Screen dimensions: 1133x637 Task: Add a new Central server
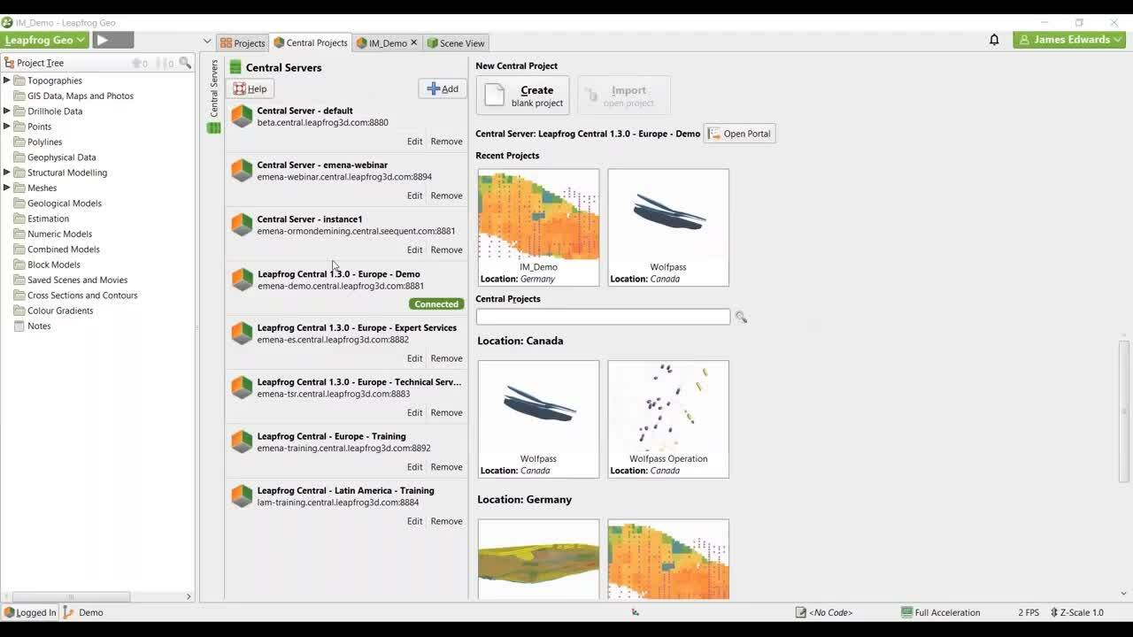443,88
